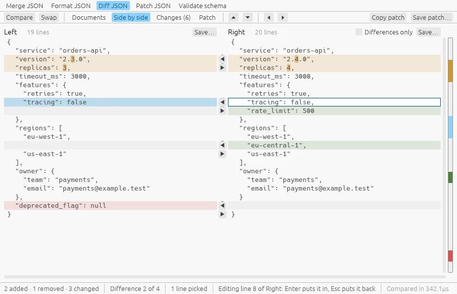Click the left-pointing toolbar arrow button
457x294 pixels.
[x=269, y=17]
